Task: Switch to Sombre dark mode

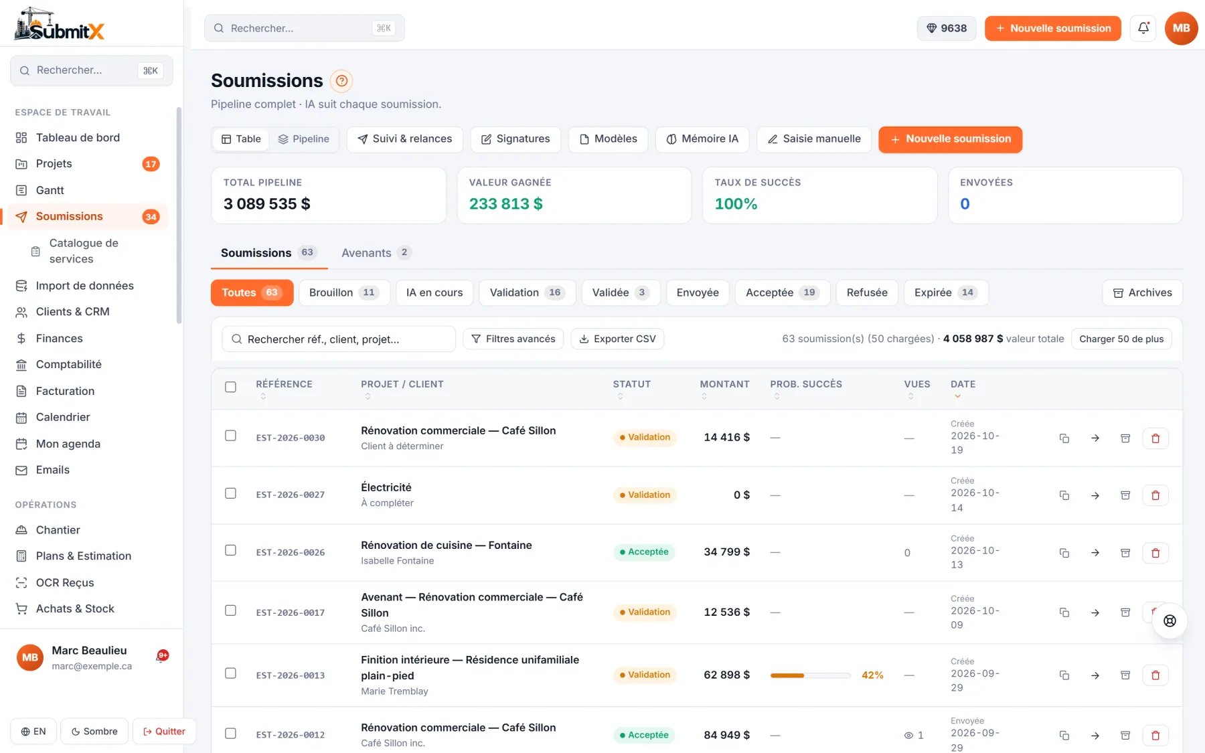Action: 94,732
